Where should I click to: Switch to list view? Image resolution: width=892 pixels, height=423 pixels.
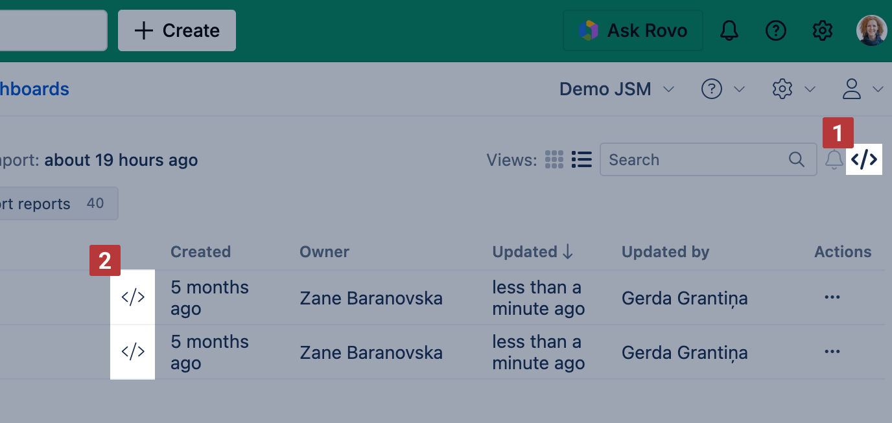click(x=581, y=159)
